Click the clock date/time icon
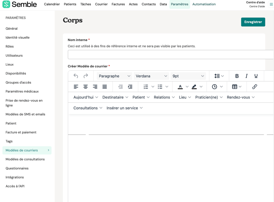 [215, 87]
